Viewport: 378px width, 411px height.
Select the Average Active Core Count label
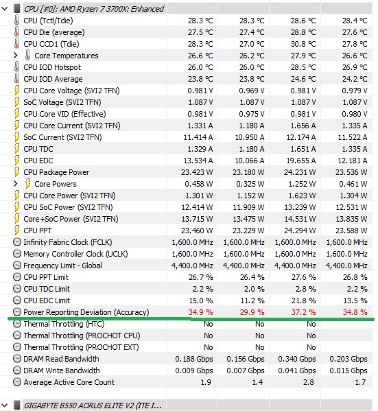click(x=69, y=382)
